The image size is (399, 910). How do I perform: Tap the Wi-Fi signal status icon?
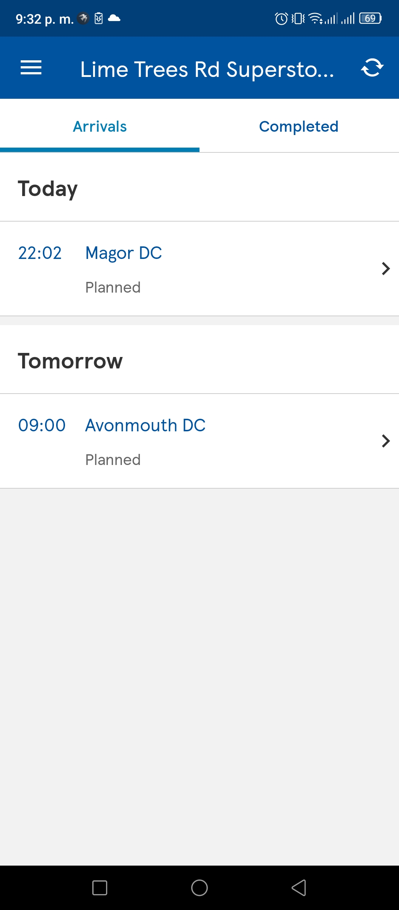point(315,18)
